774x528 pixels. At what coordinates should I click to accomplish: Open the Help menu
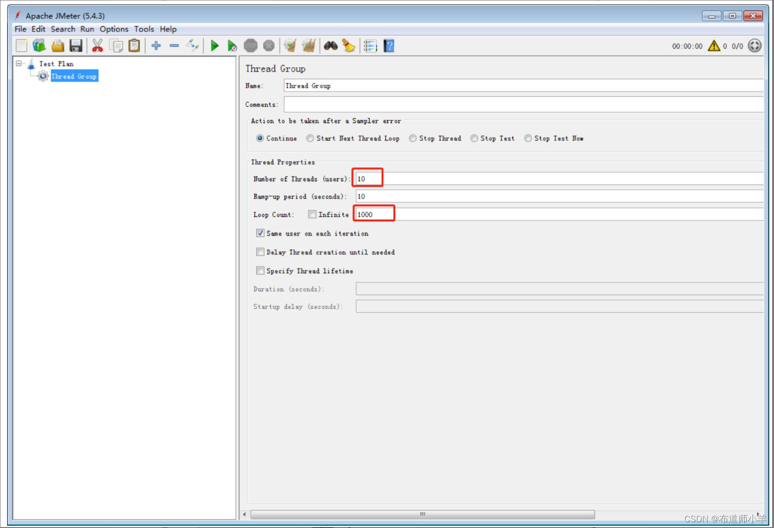point(168,29)
